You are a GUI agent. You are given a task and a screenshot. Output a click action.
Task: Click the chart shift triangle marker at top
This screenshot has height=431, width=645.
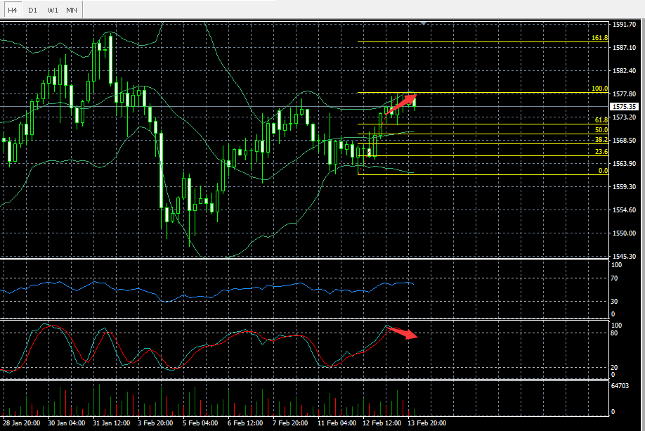click(423, 23)
